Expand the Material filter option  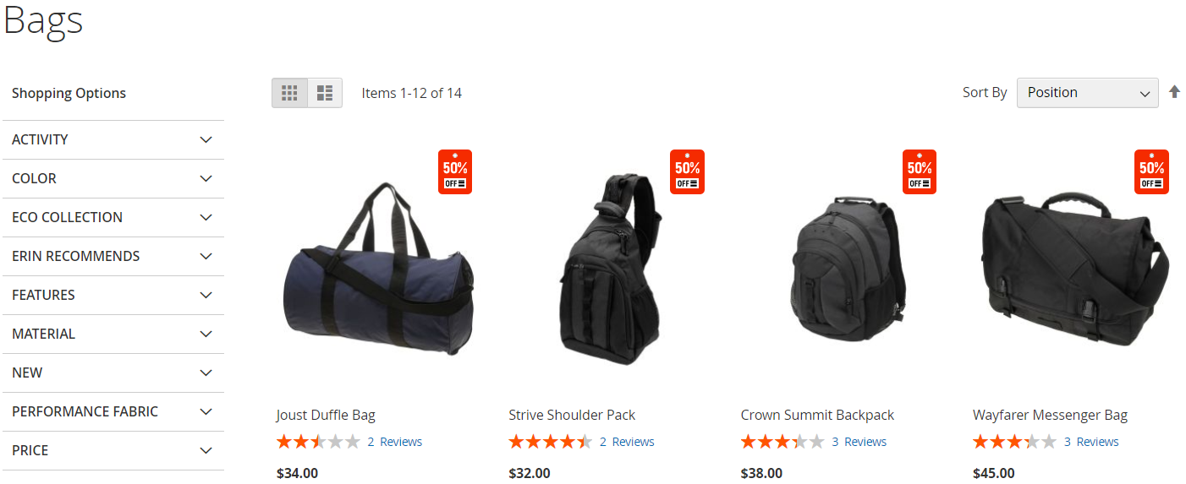coord(113,334)
